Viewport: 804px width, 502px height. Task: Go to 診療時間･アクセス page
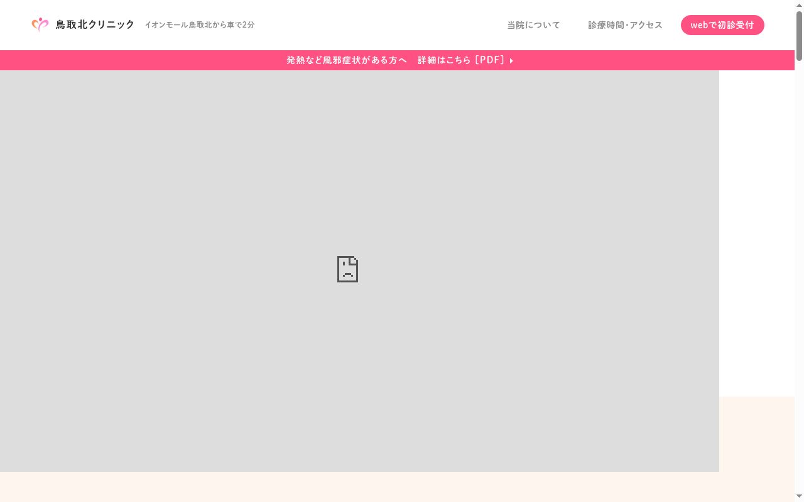[x=625, y=25]
